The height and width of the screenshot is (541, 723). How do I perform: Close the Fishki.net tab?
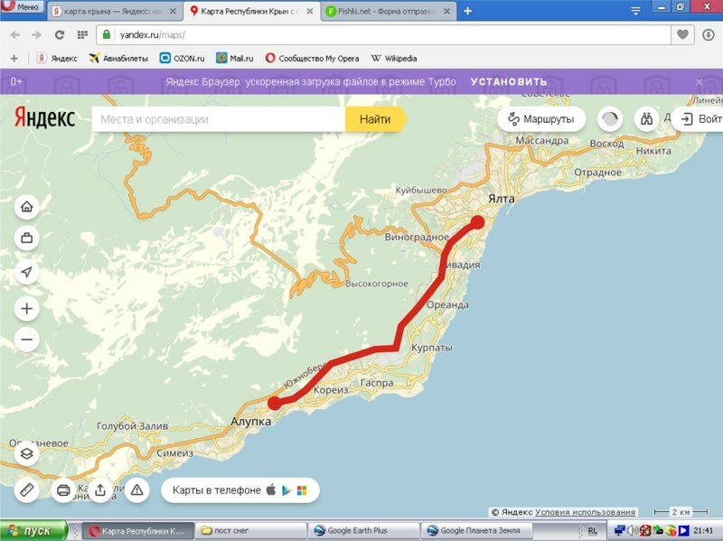[446, 11]
